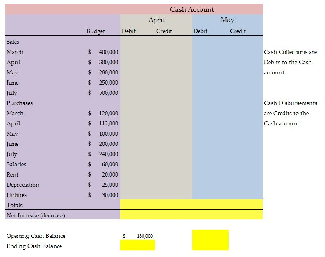Click the Cash Disbursements note text
The width and height of the screenshot is (325, 257).
[291, 113]
